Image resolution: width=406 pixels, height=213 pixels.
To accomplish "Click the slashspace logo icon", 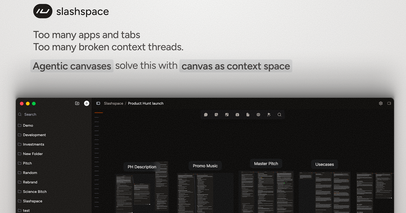I will point(43,11).
